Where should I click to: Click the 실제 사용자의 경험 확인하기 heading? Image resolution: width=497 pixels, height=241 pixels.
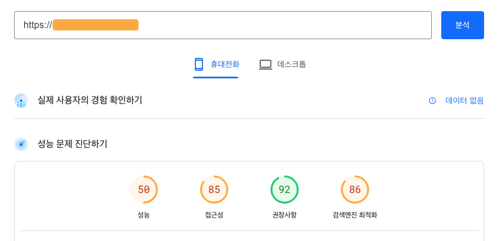[90, 101]
